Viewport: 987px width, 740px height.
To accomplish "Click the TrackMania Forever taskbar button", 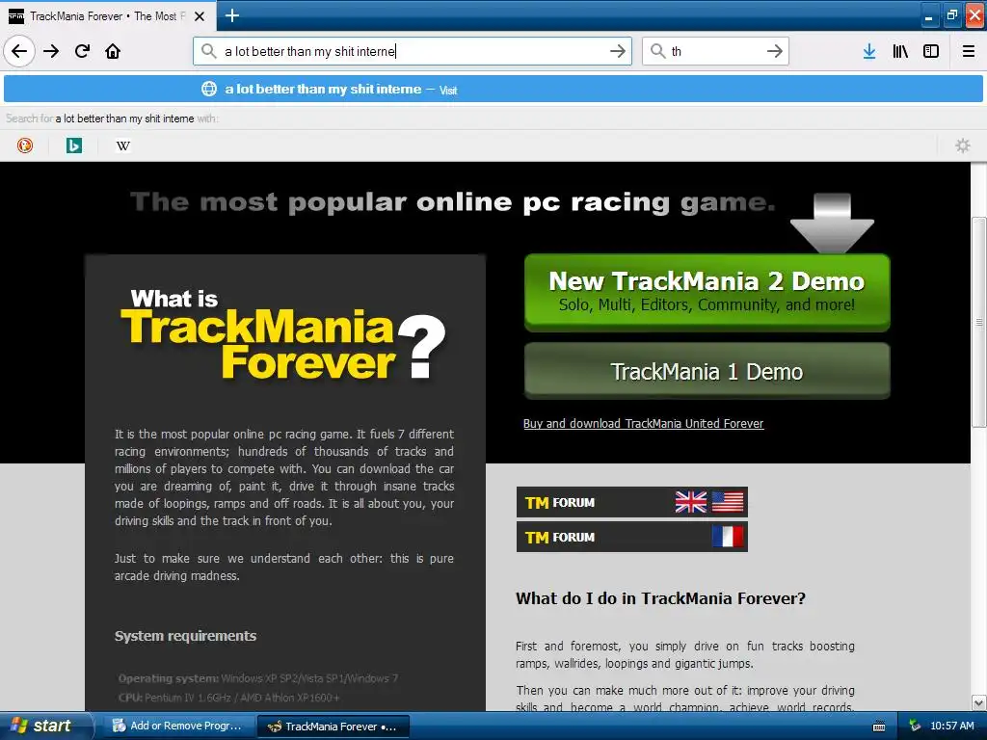I will [x=333, y=726].
